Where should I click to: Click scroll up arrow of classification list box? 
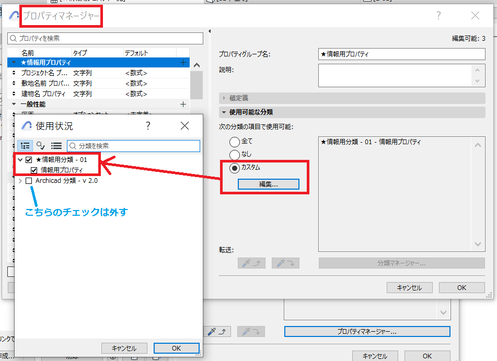click(x=478, y=145)
